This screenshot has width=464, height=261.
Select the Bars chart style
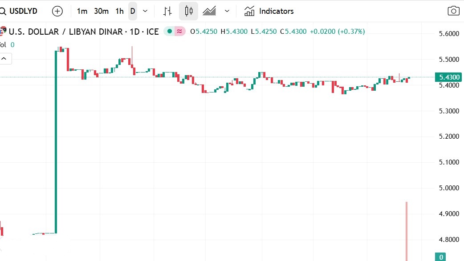[x=167, y=11]
